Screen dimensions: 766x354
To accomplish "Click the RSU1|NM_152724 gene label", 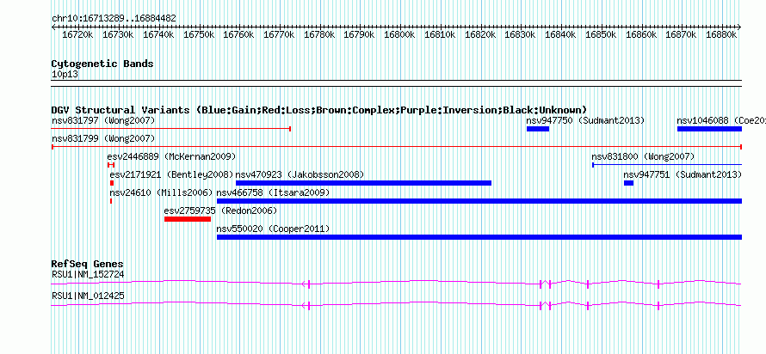I will (88, 274).
